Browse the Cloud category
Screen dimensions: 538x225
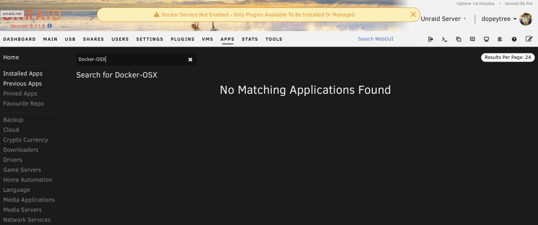11,130
